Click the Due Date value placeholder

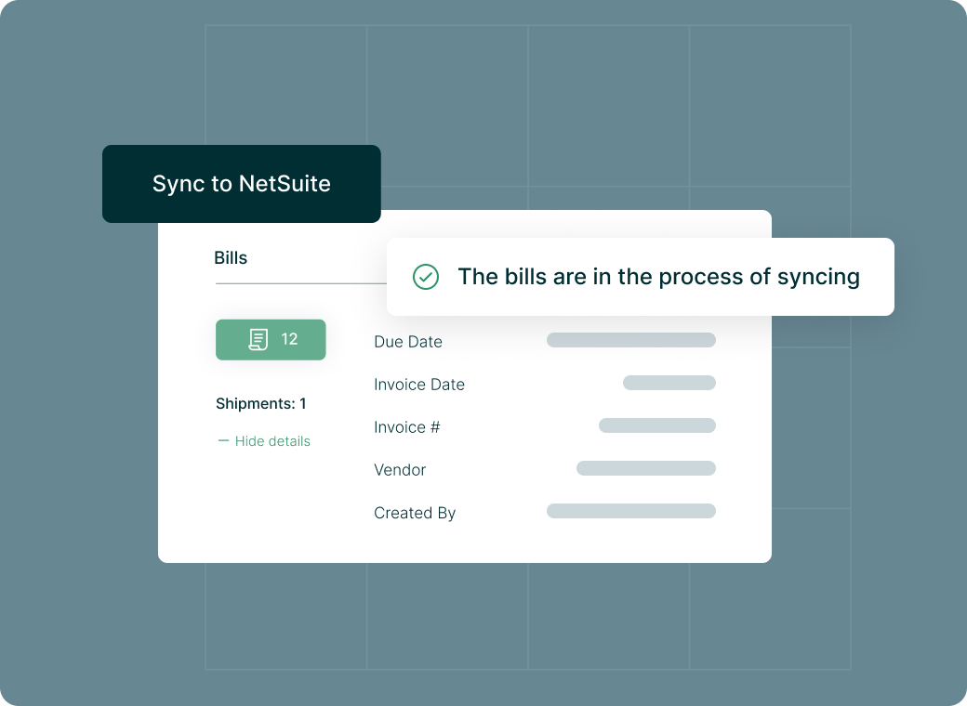pyautogui.click(x=631, y=340)
